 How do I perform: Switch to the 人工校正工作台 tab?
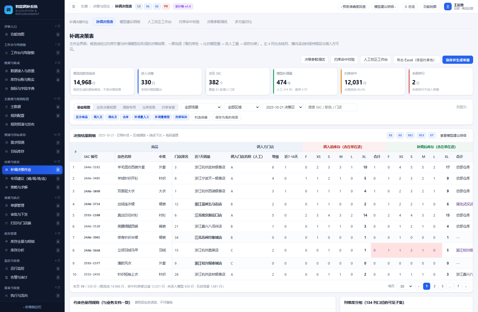pyautogui.click(x=159, y=22)
